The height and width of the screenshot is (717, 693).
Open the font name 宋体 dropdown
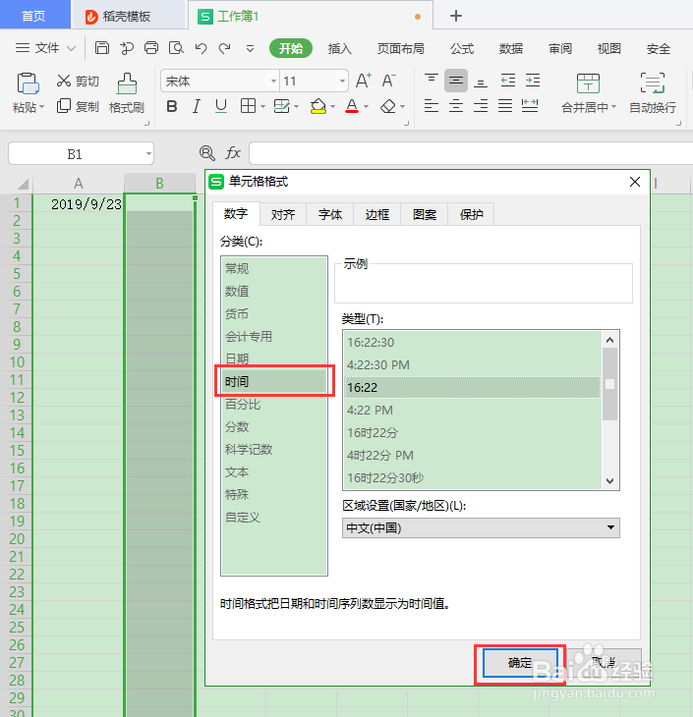tap(273, 81)
